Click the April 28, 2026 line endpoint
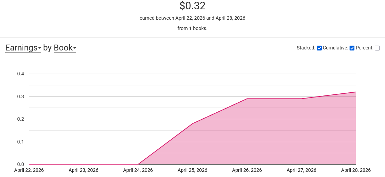The height and width of the screenshot is (177, 385). (356, 92)
